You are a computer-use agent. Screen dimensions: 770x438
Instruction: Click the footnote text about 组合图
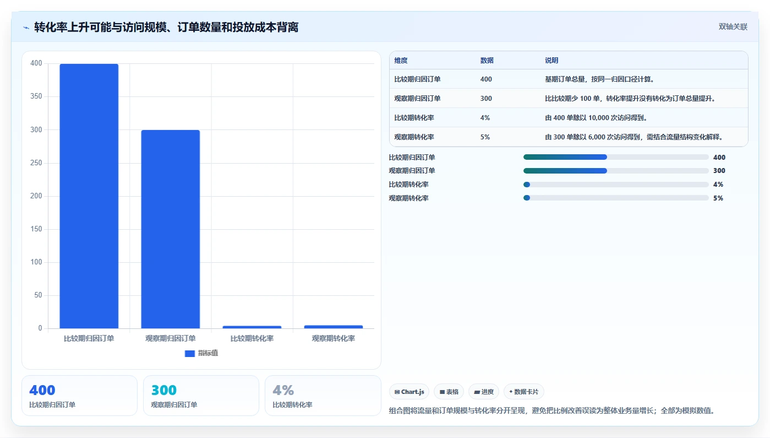[552, 410]
